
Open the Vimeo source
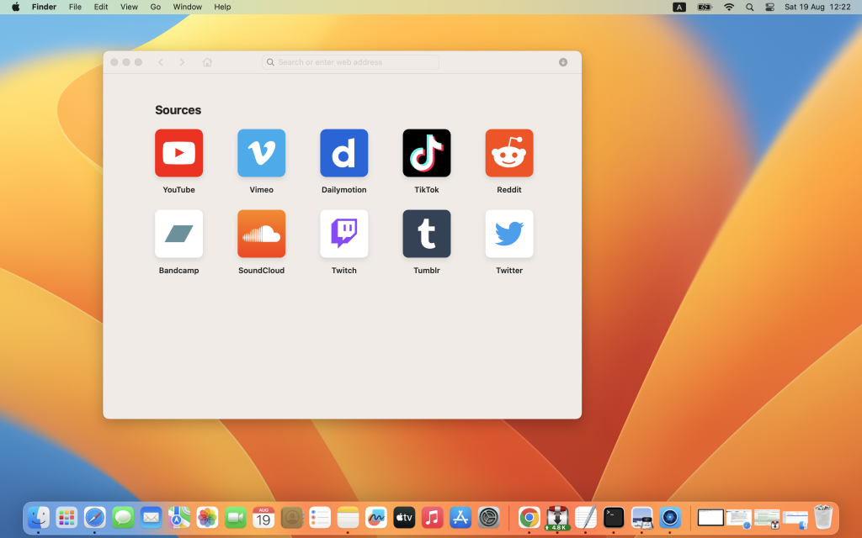[261, 153]
